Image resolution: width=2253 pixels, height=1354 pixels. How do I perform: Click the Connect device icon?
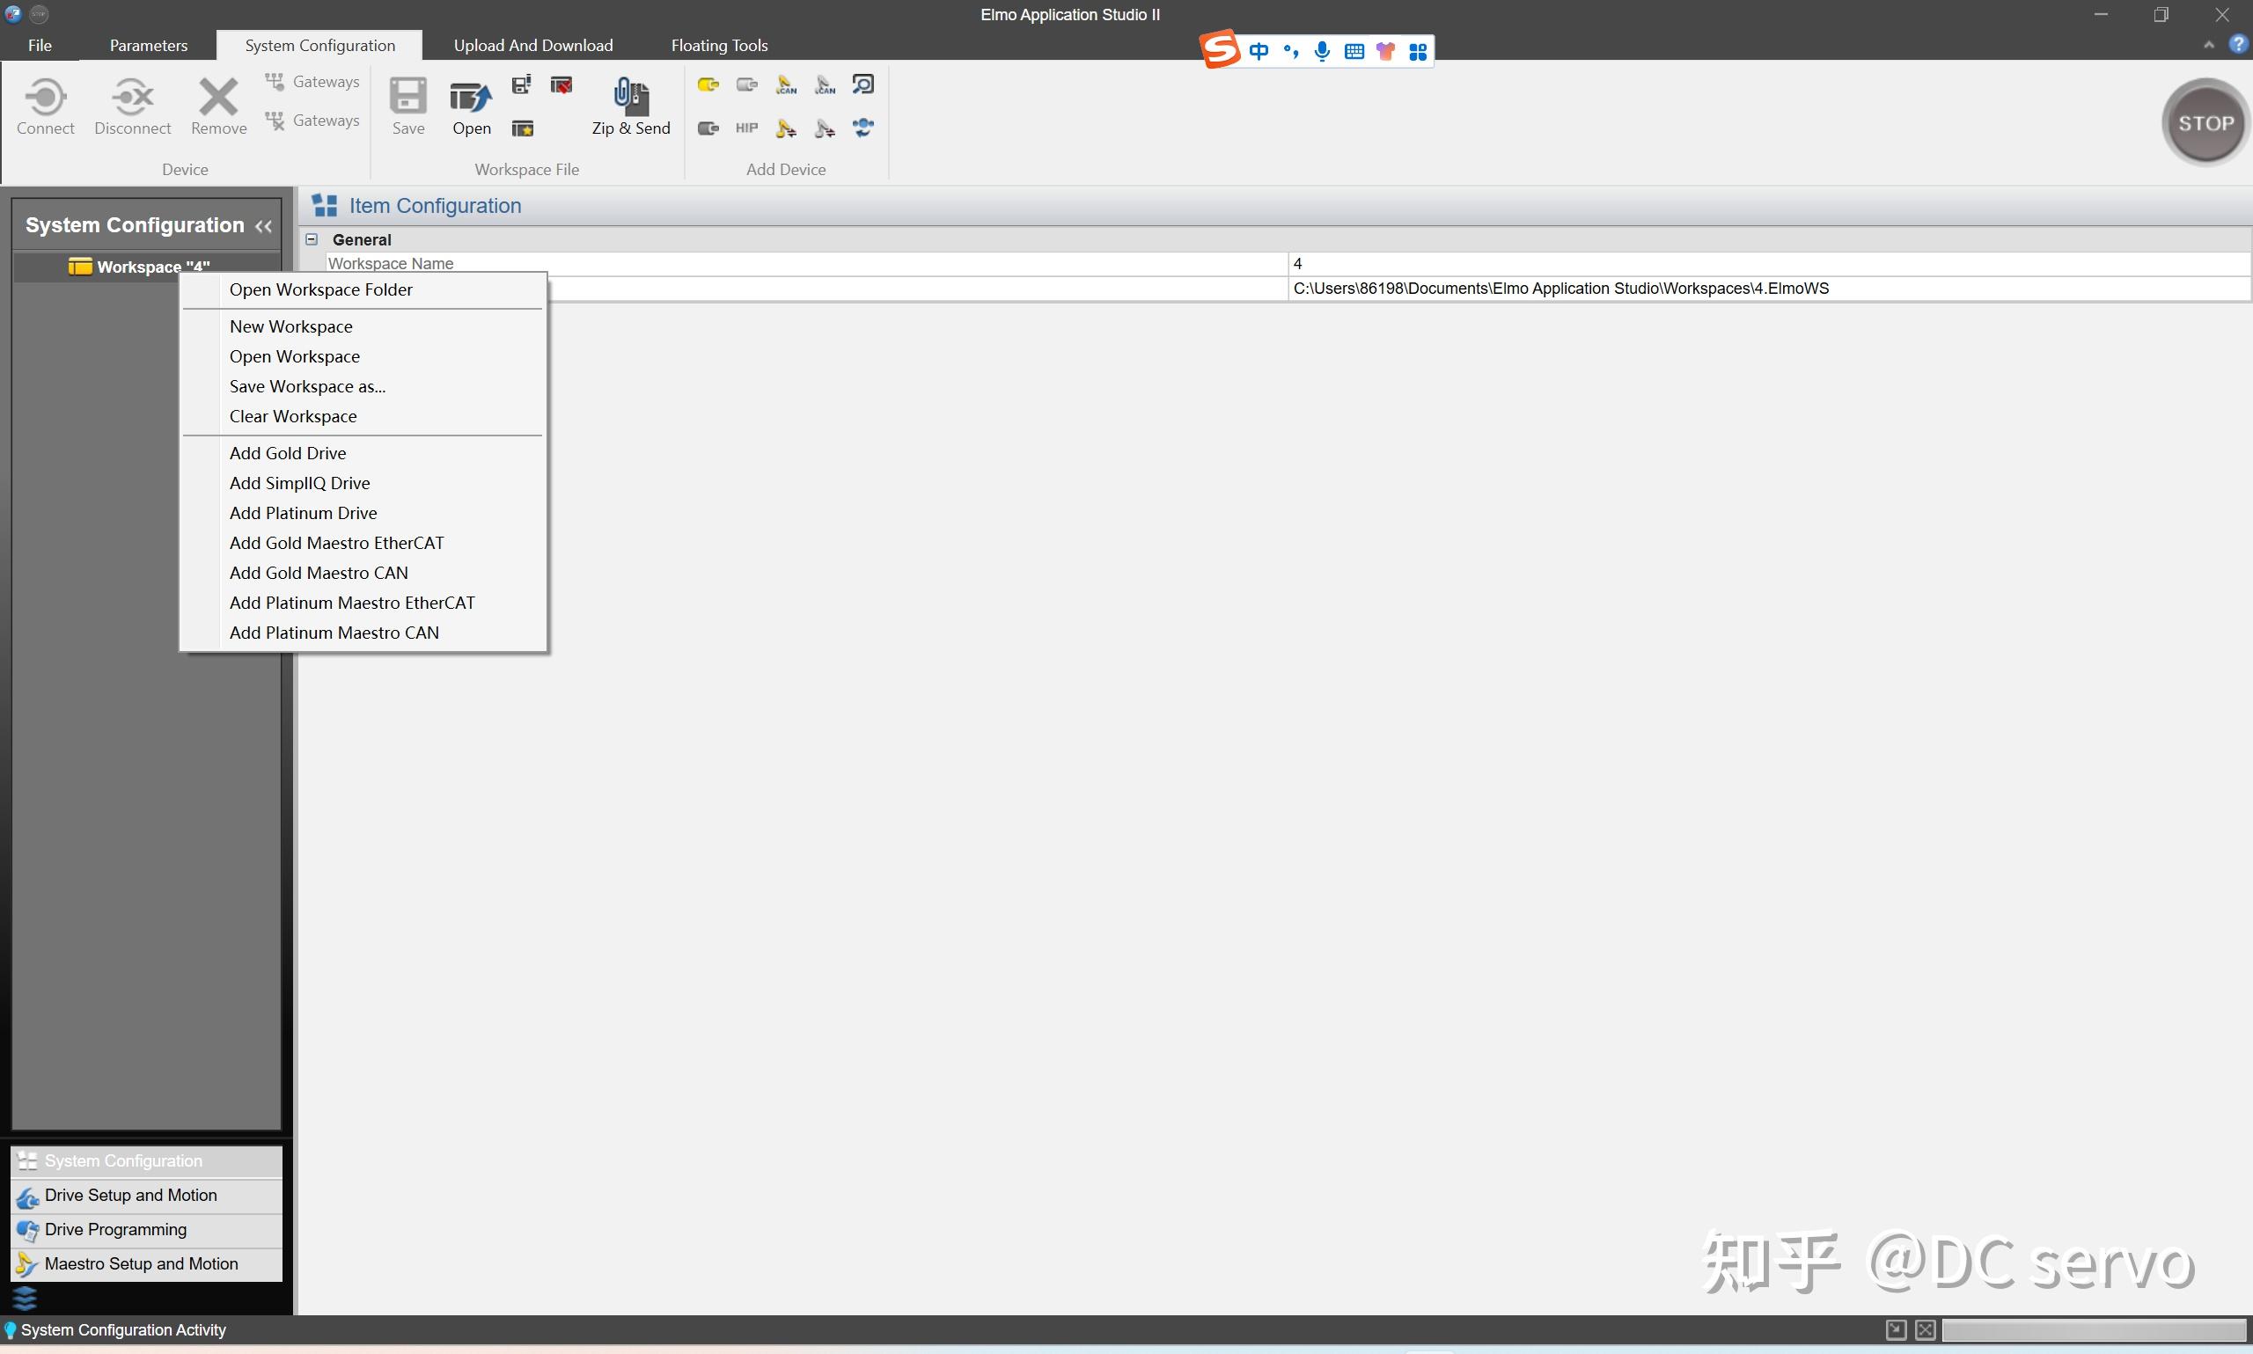(45, 98)
